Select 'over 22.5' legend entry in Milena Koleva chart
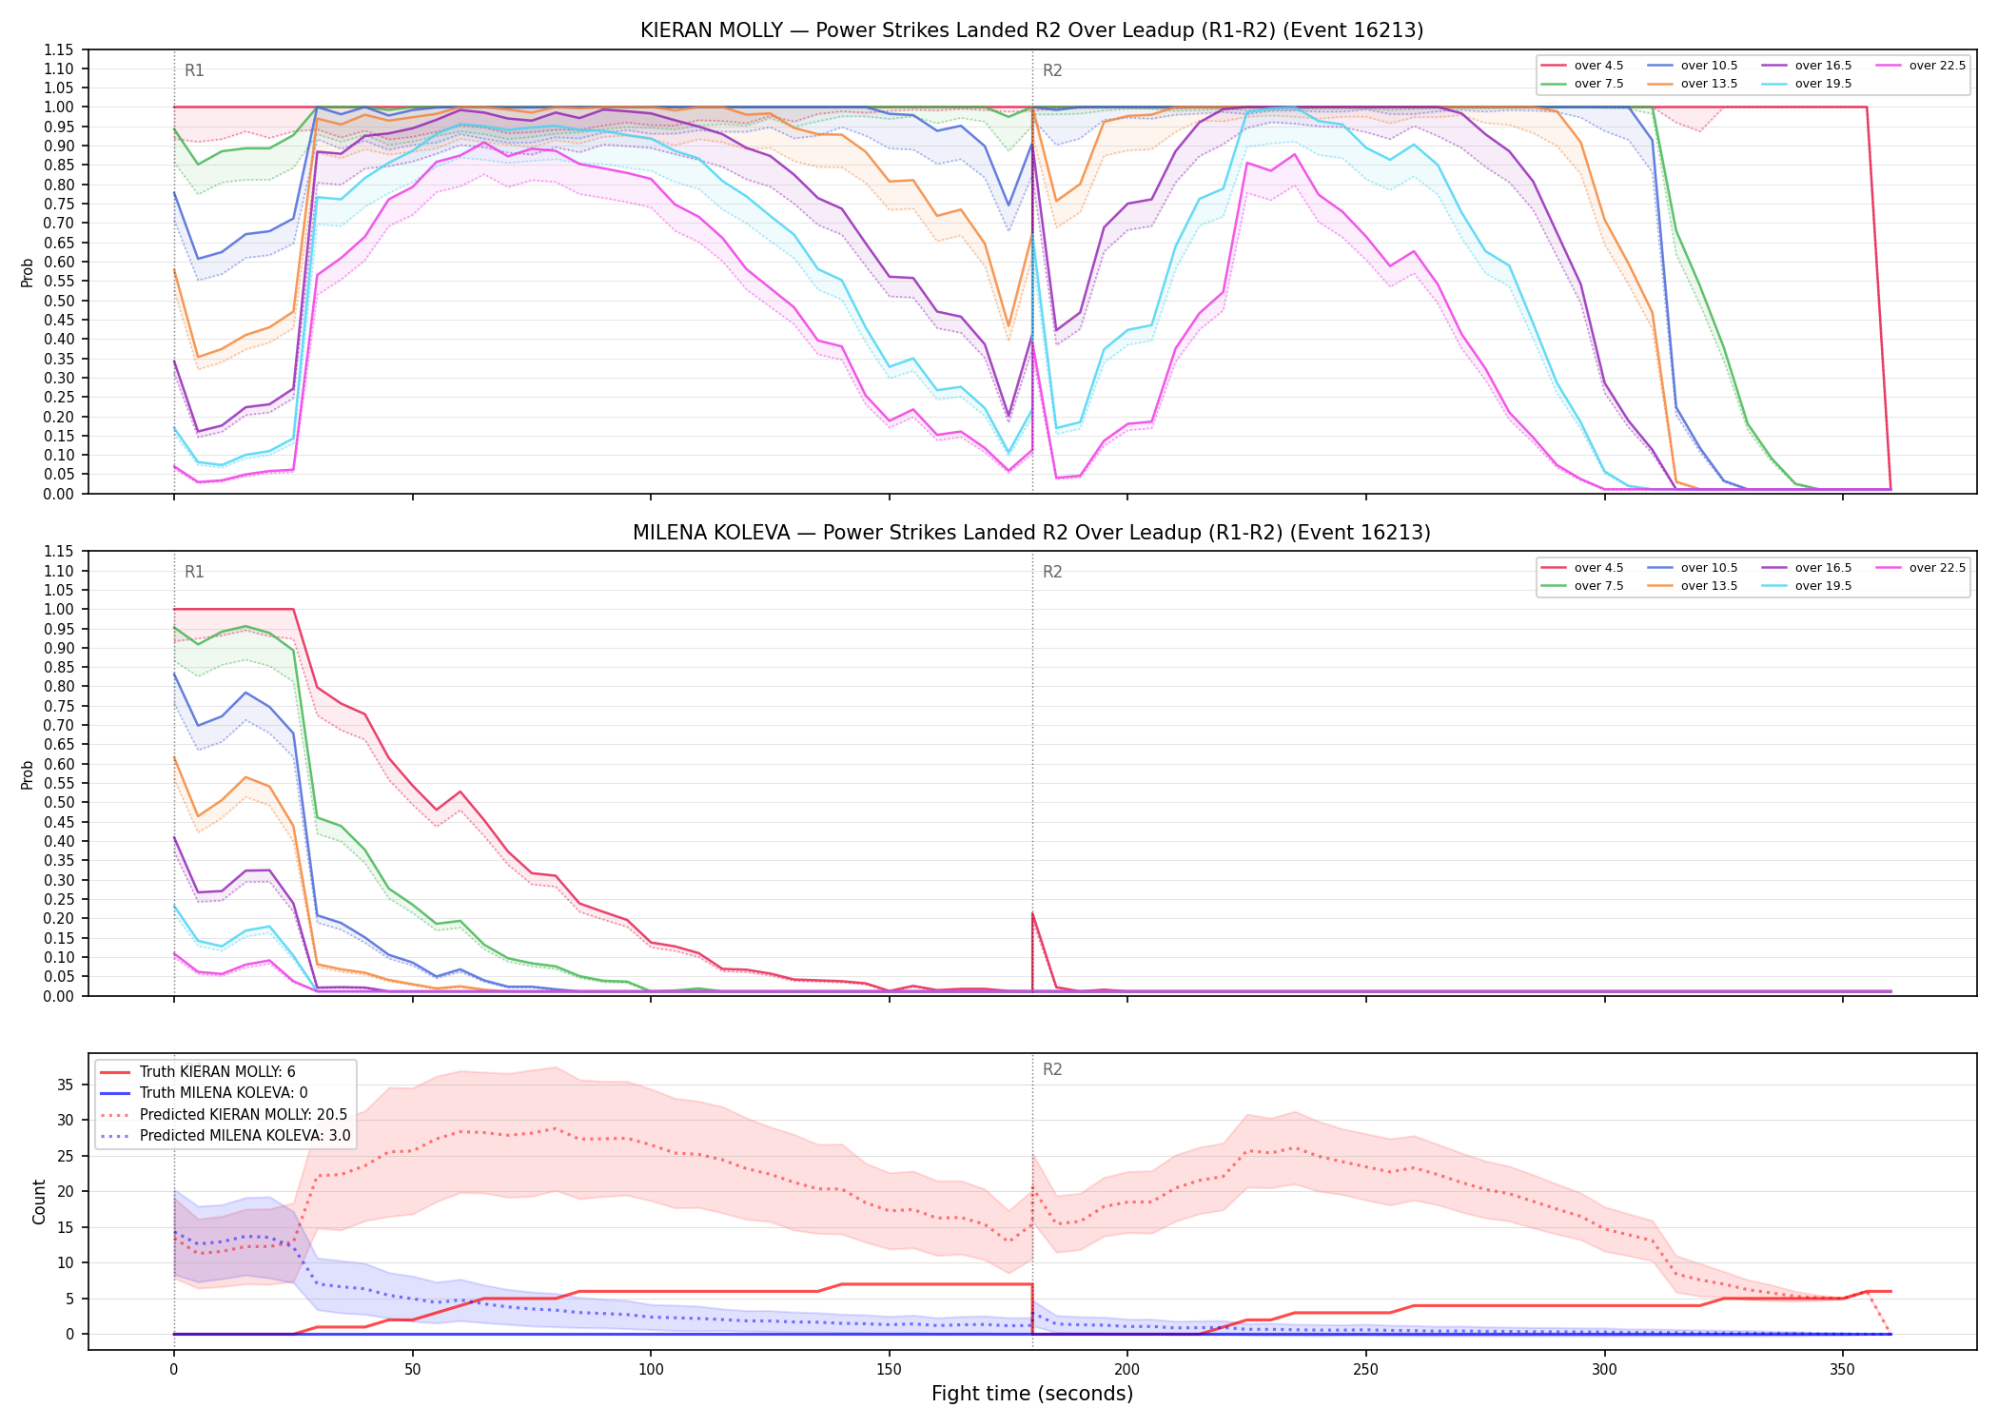 [x=1921, y=568]
